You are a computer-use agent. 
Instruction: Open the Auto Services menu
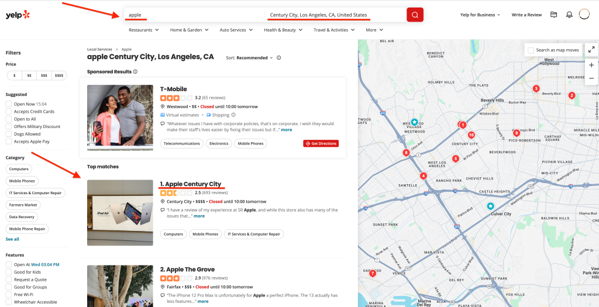(235, 30)
